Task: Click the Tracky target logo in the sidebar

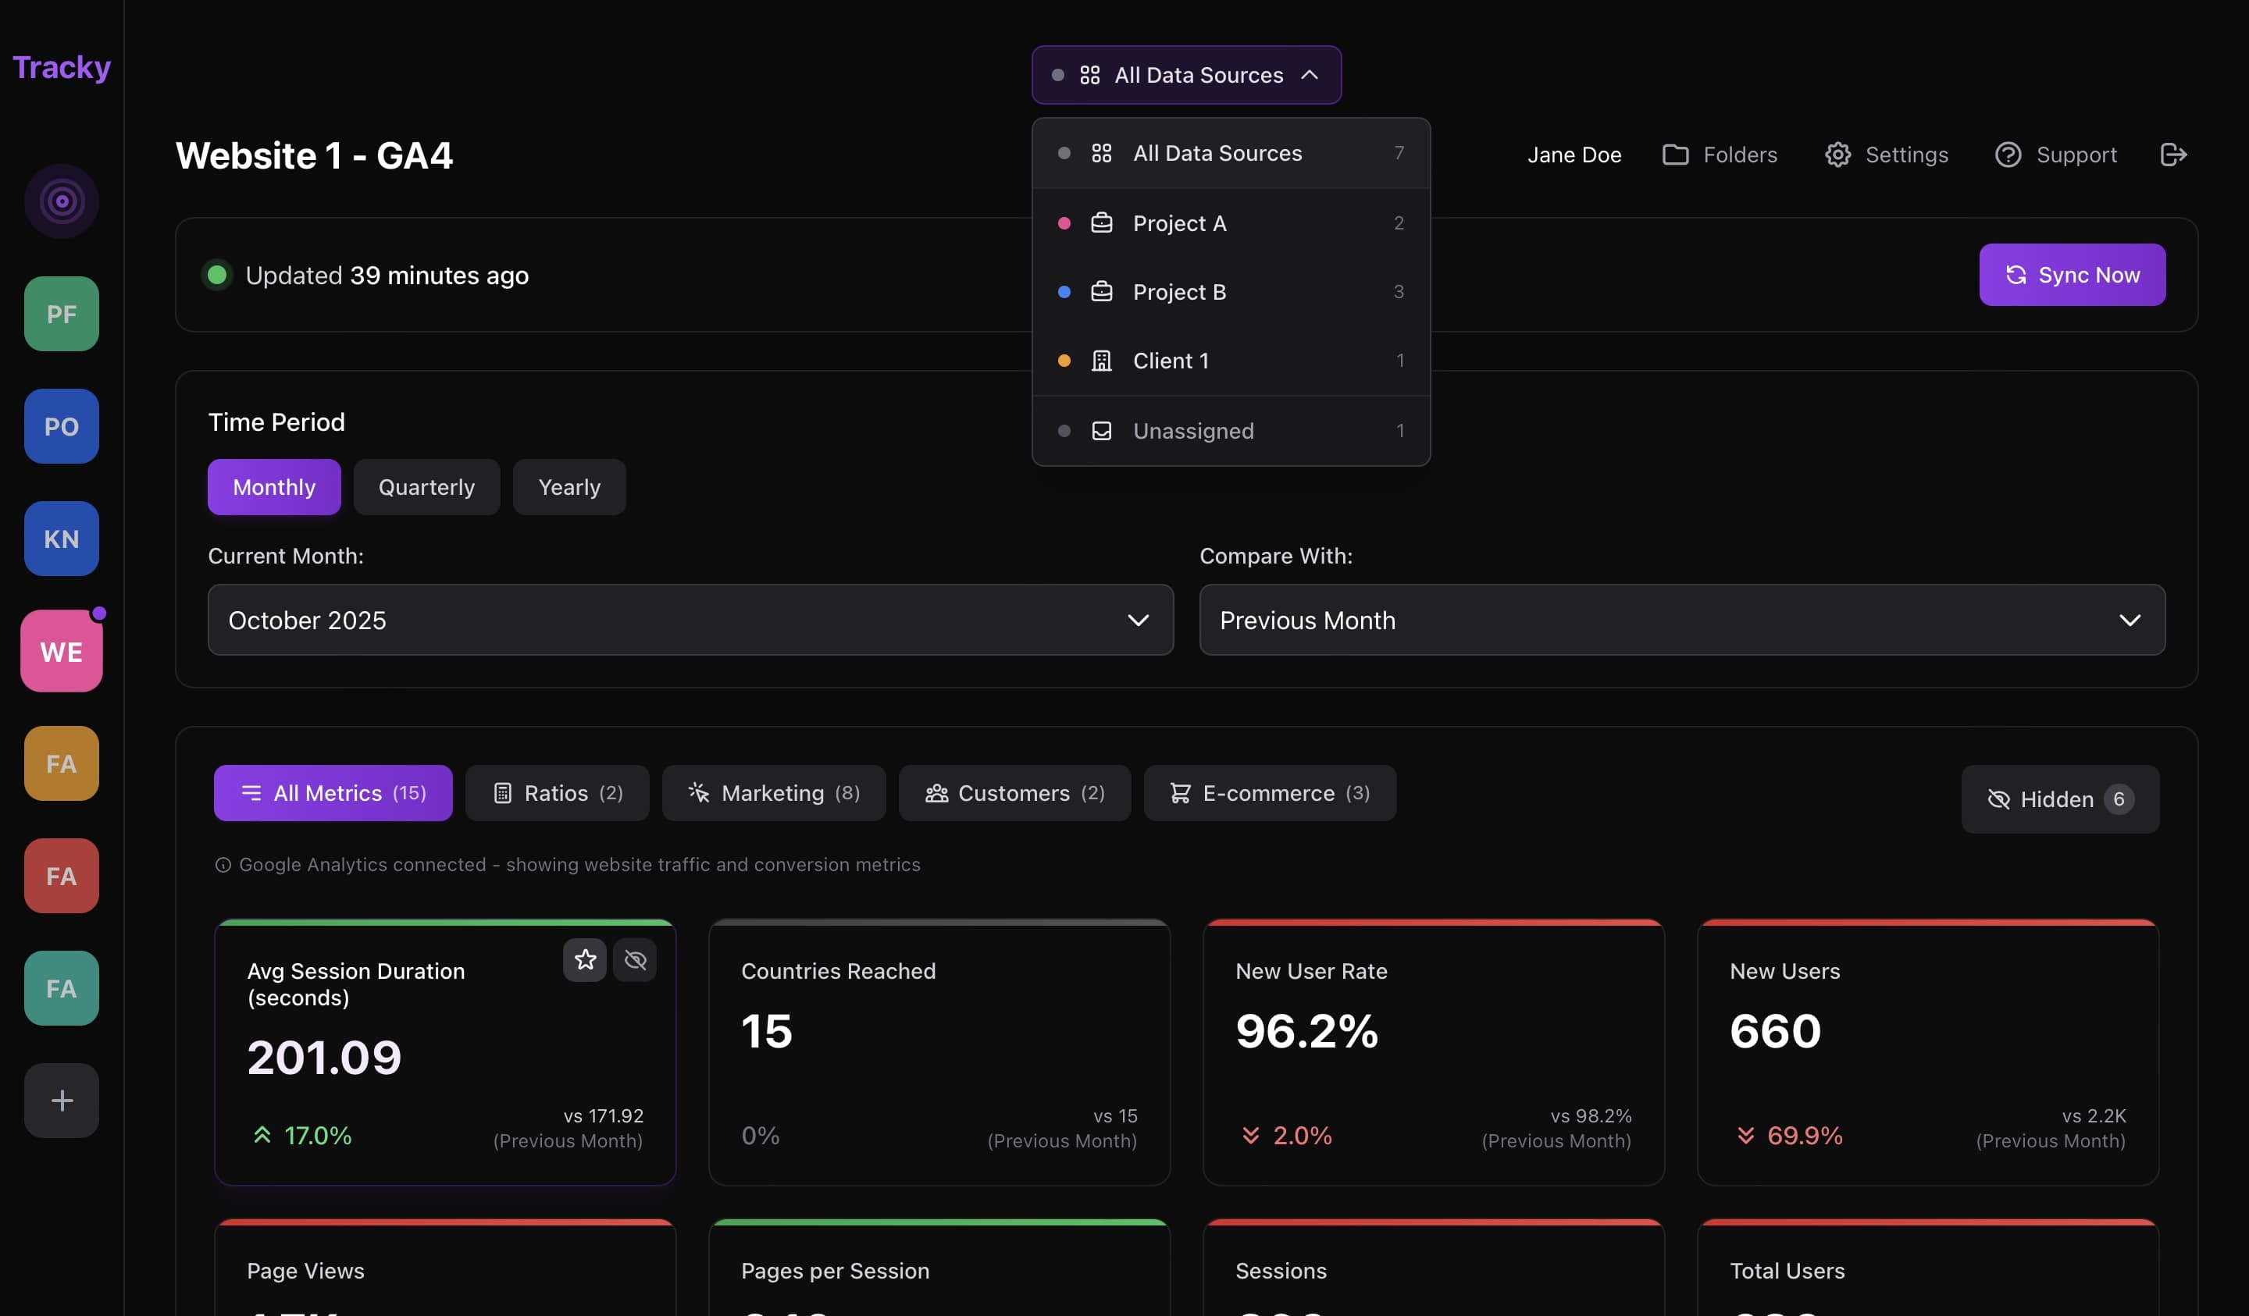Action: [61, 201]
